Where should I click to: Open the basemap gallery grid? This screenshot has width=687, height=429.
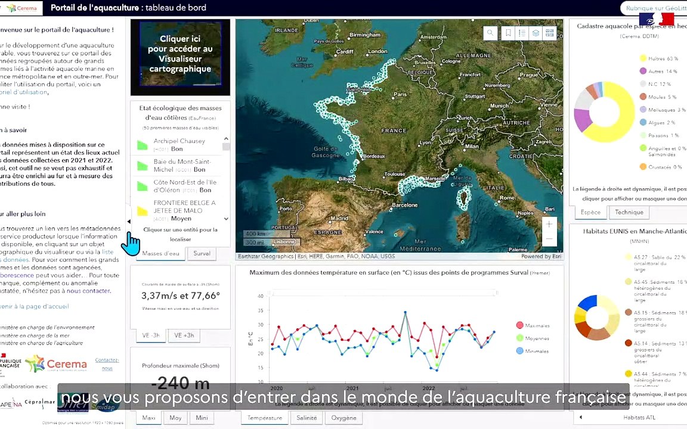[549, 33]
